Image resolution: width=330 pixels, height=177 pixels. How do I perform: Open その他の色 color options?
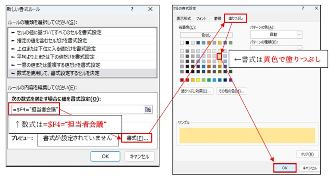[232, 91]
